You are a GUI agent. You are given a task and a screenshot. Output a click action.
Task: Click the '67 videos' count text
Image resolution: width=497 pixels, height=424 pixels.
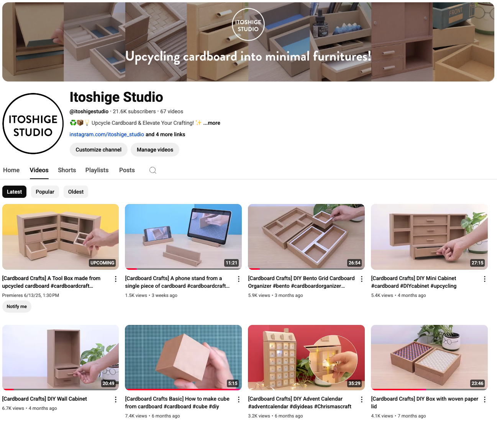172,111
